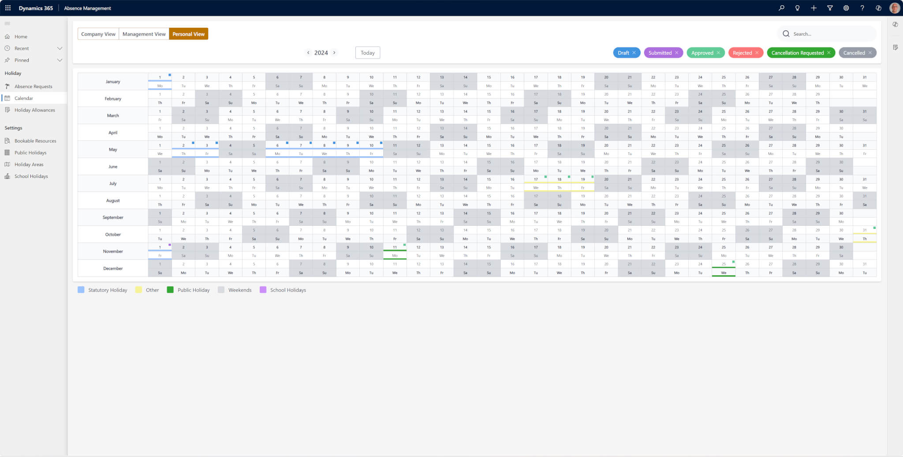Open the lightbulb assistant icon
Viewport: 903px width, 457px height.
coord(797,8)
